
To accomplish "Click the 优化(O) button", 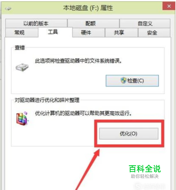I will pyautogui.click(x=128, y=134).
